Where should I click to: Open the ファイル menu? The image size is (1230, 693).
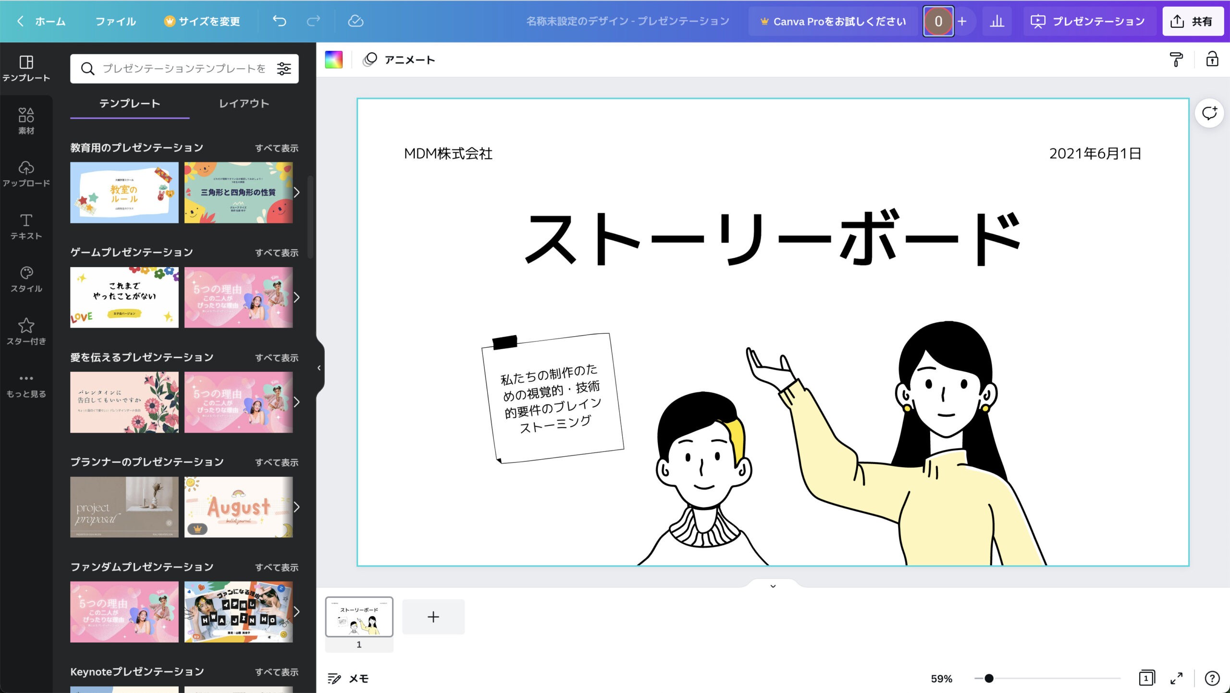(116, 21)
